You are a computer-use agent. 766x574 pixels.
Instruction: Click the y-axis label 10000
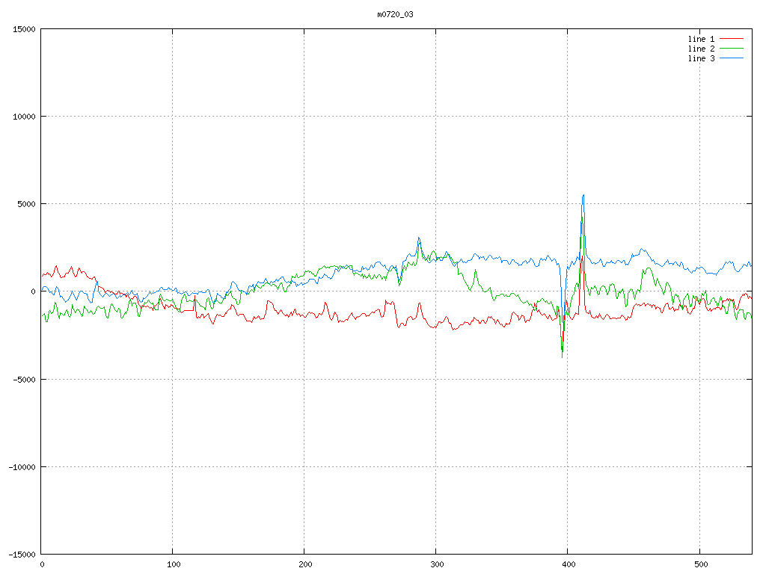[24, 117]
